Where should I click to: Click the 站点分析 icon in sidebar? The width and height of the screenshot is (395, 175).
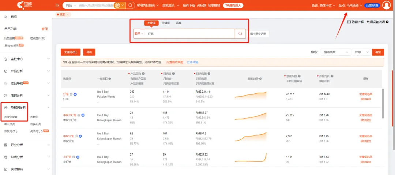(x=6, y=157)
